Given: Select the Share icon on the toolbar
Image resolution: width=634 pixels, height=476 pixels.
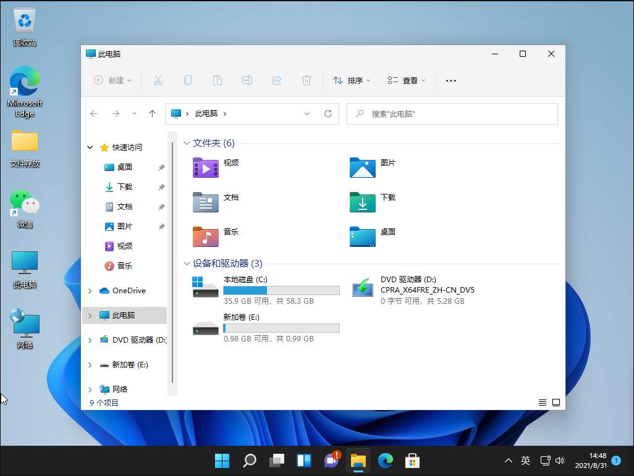Looking at the screenshot, I should [x=277, y=80].
